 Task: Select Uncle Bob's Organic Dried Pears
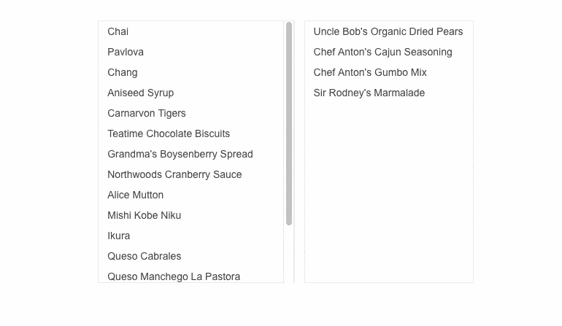click(x=388, y=31)
